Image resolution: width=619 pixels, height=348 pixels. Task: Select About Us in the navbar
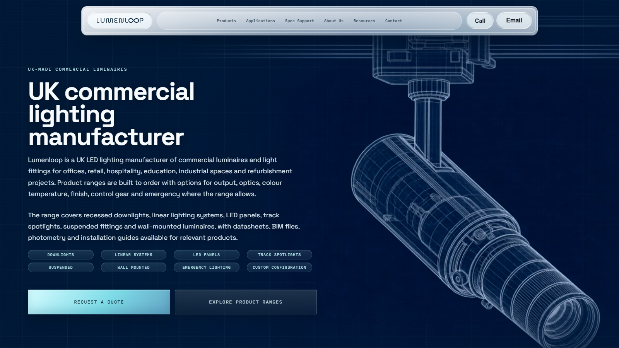click(x=333, y=21)
